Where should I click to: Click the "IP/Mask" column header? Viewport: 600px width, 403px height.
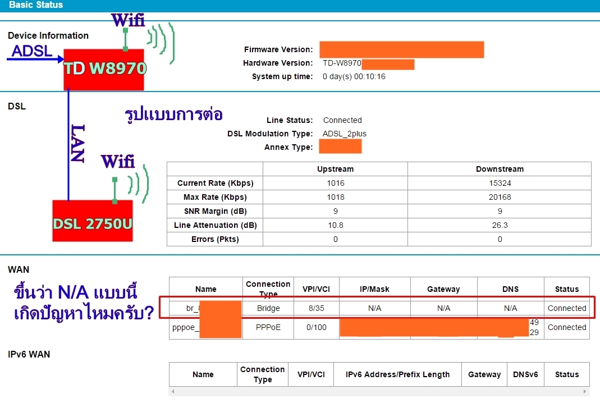[x=374, y=289]
